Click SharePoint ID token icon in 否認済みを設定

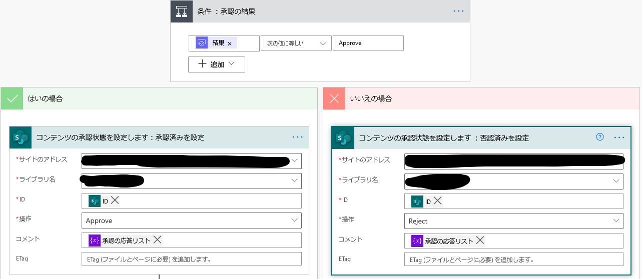(x=417, y=201)
